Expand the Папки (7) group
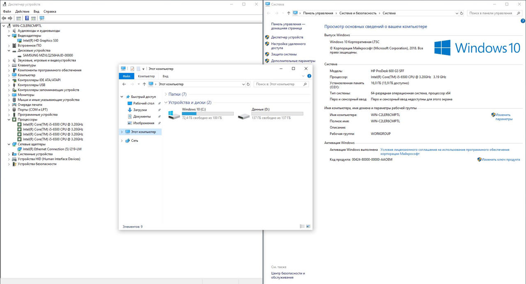526x284 pixels. pos(166,95)
